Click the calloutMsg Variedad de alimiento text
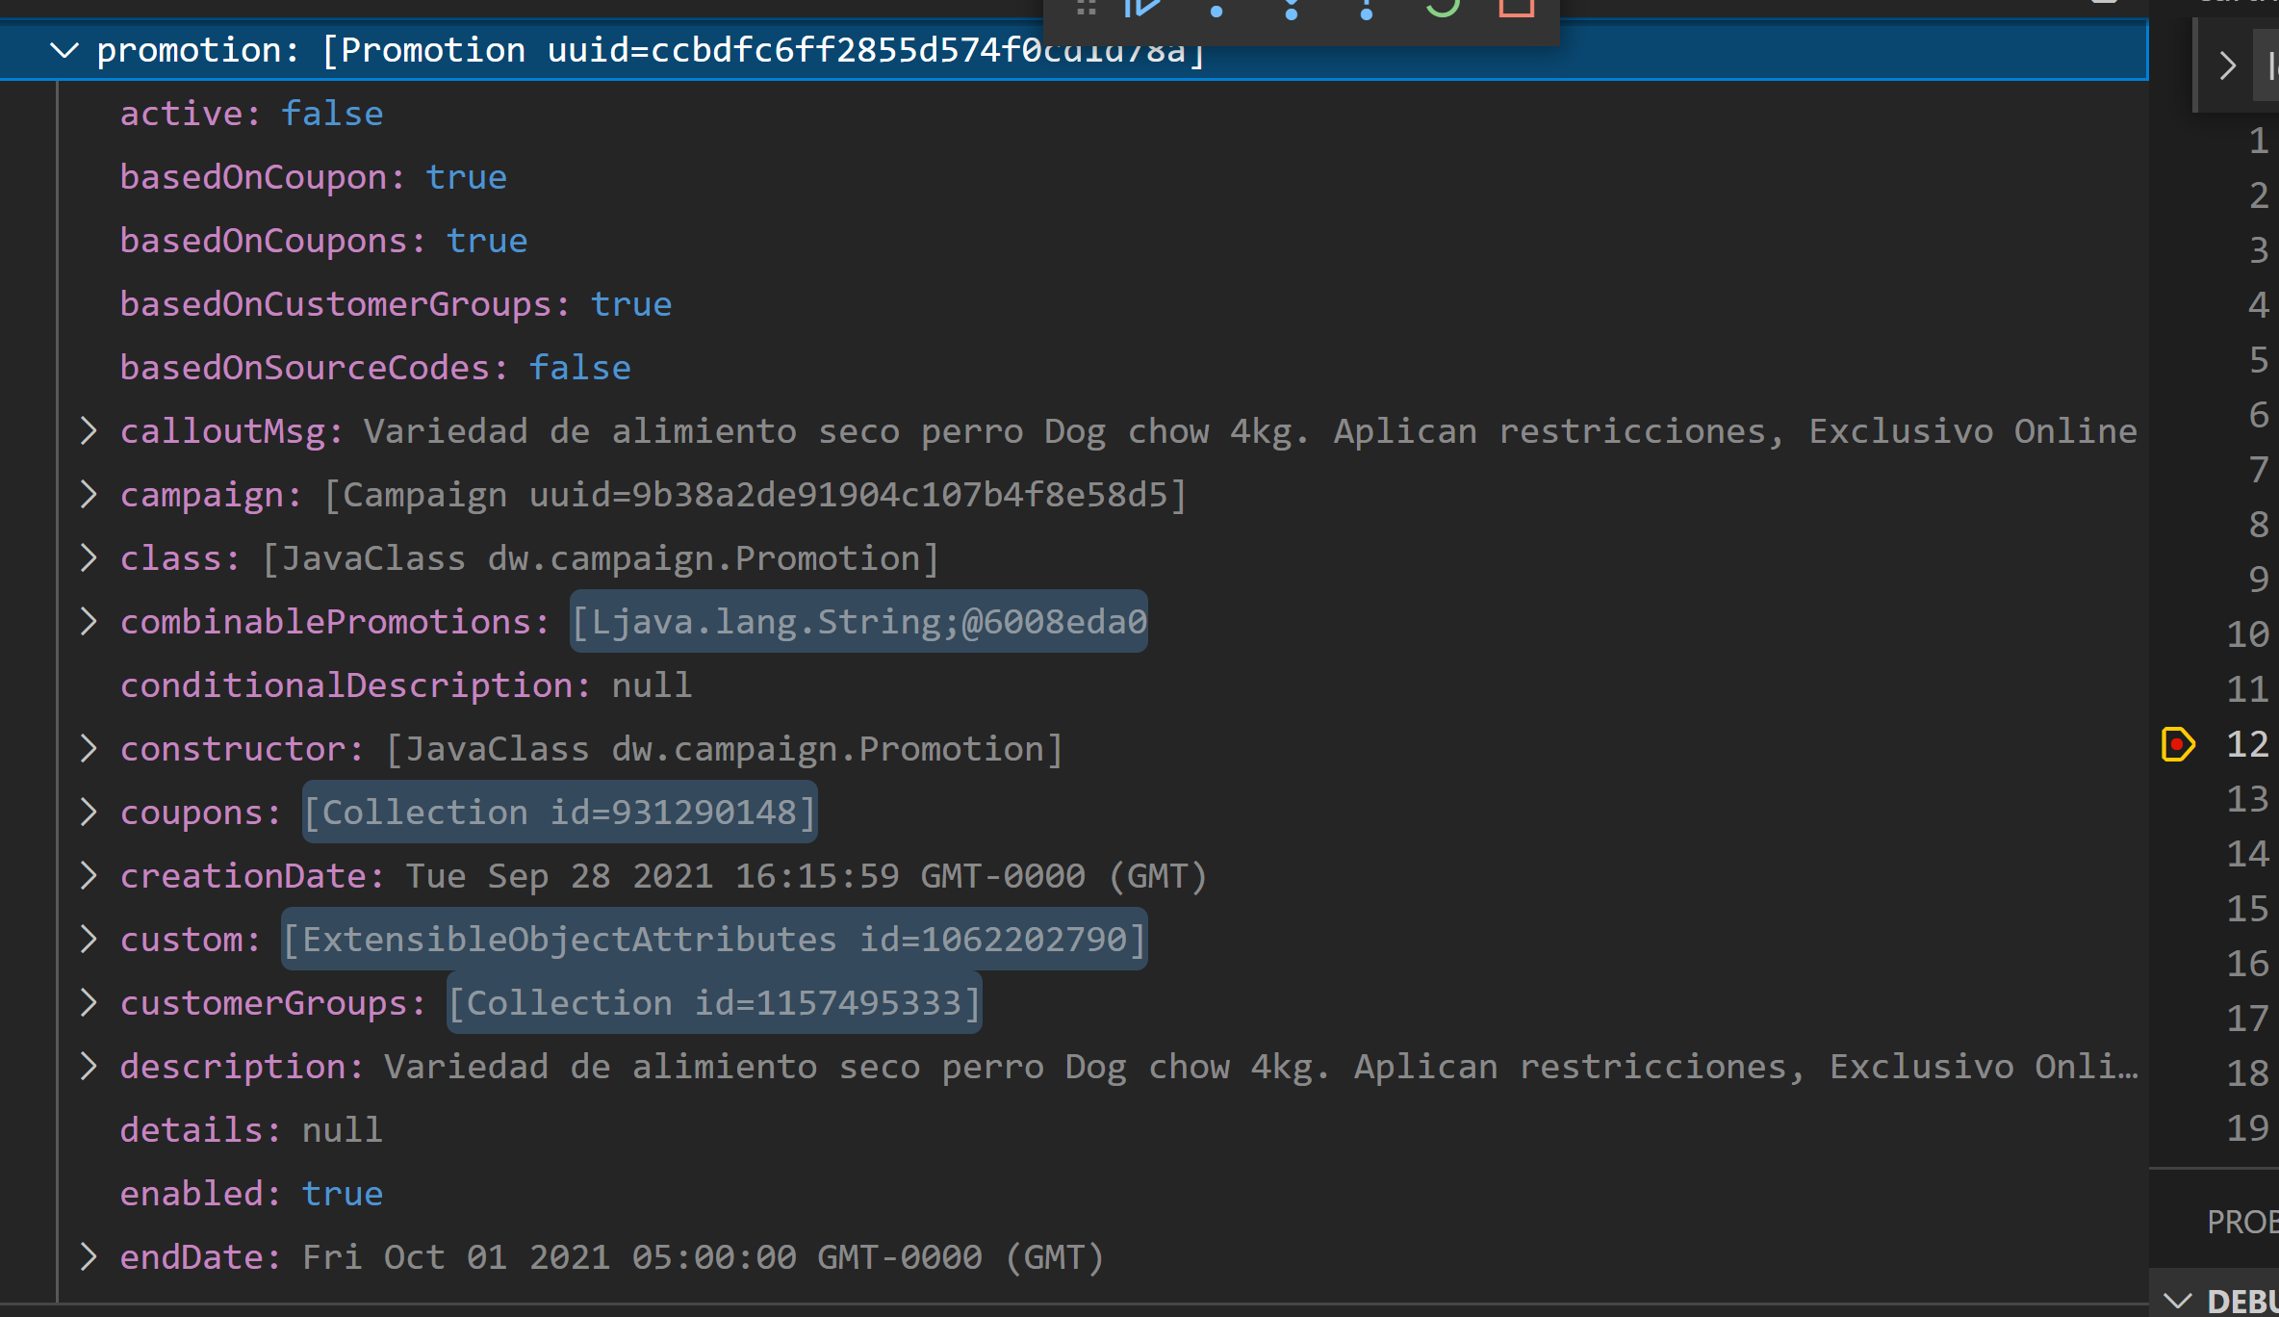 pos(1250,431)
